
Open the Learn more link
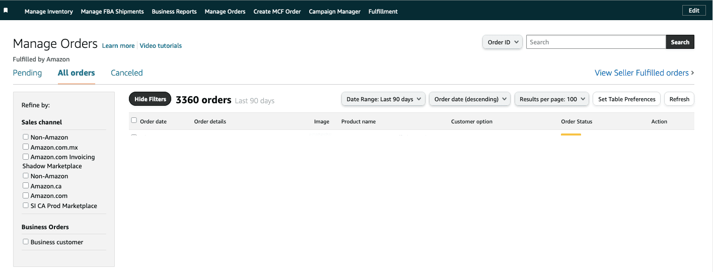118,46
